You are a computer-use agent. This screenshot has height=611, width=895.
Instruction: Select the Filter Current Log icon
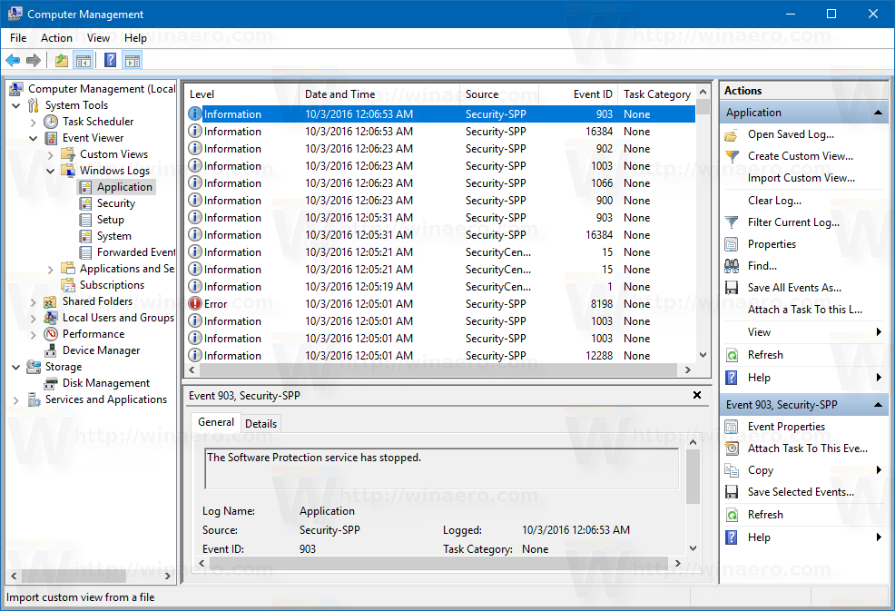(731, 222)
